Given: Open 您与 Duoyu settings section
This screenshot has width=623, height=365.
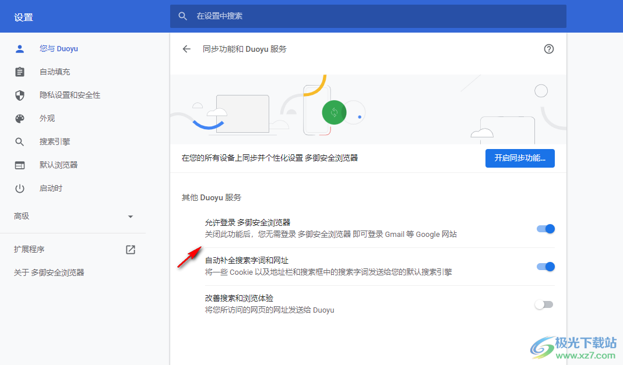Looking at the screenshot, I should tap(58, 49).
